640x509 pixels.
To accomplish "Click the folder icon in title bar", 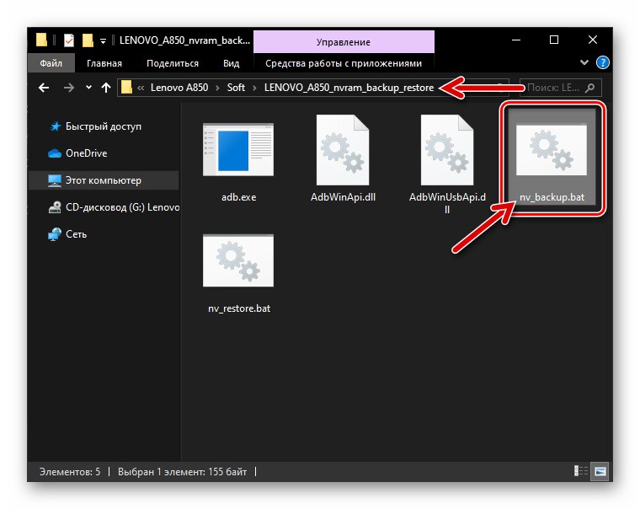I will (x=41, y=40).
